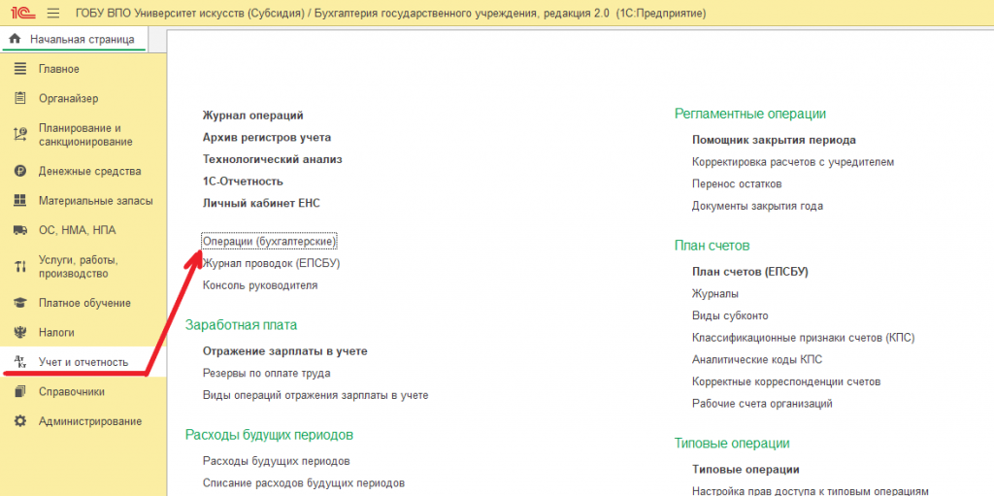Open Консоль руководителя

[x=260, y=285]
